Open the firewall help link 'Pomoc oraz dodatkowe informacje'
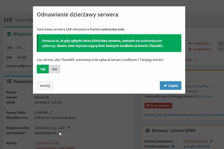The image size is (224, 149). (x=184, y=115)
